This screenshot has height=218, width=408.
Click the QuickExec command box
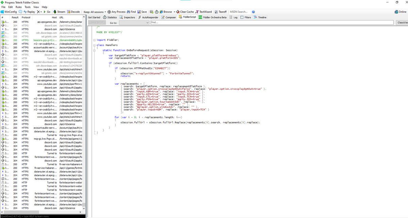[x=43, y=216]
